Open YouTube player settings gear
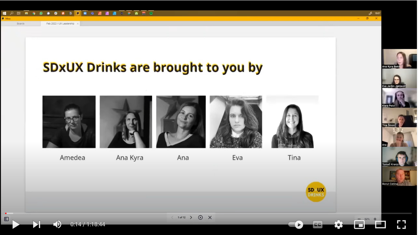This screenshot has width=418, height=235. pyautogui.click(x=338, y=225)
